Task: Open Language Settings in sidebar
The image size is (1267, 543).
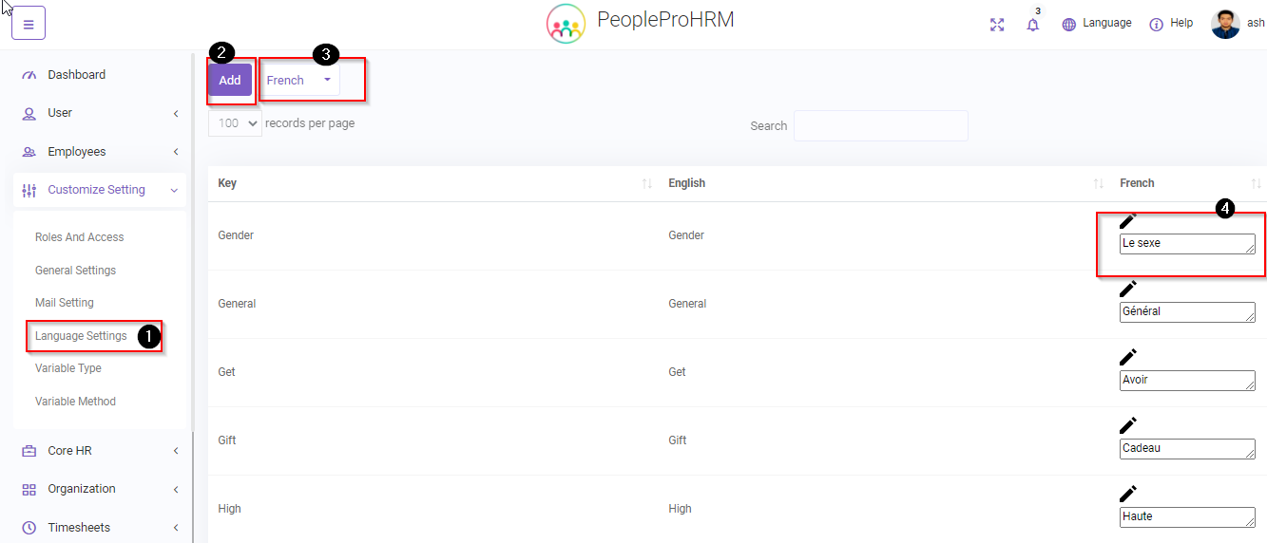Action: (x=81, y=336)
